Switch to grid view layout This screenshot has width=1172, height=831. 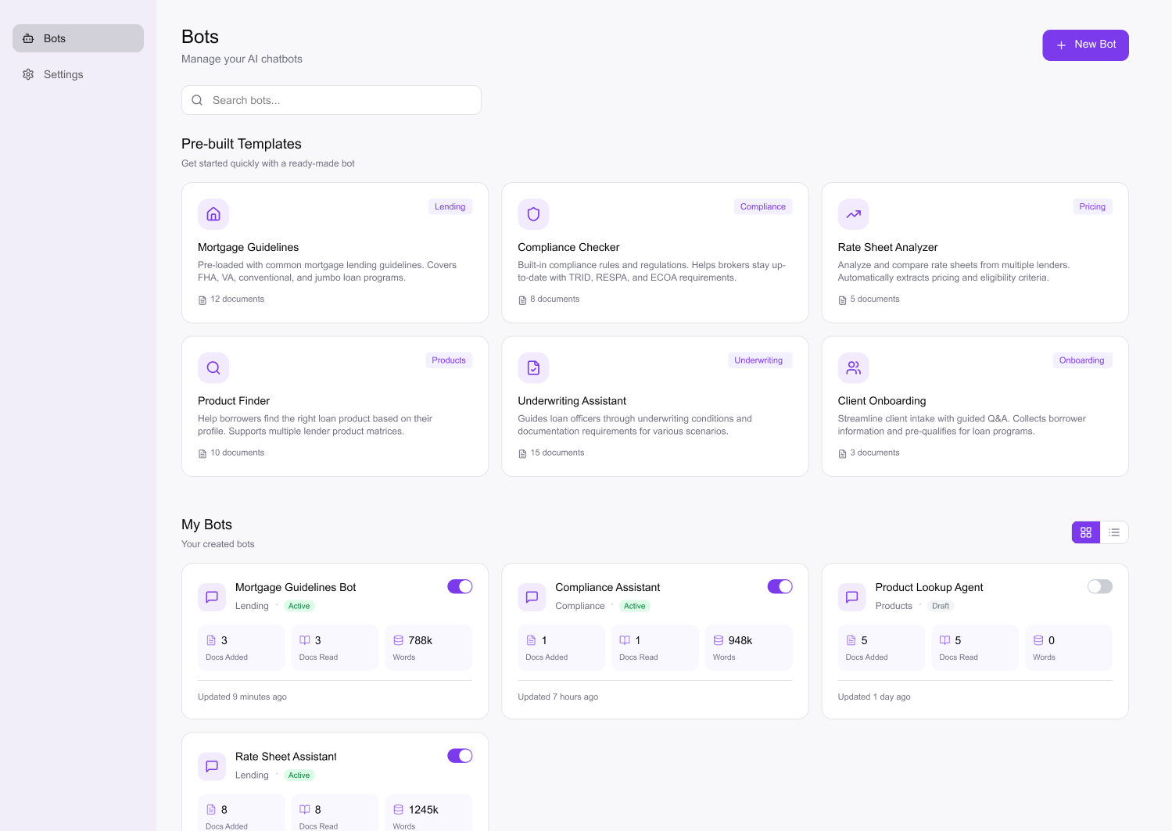1086,532
